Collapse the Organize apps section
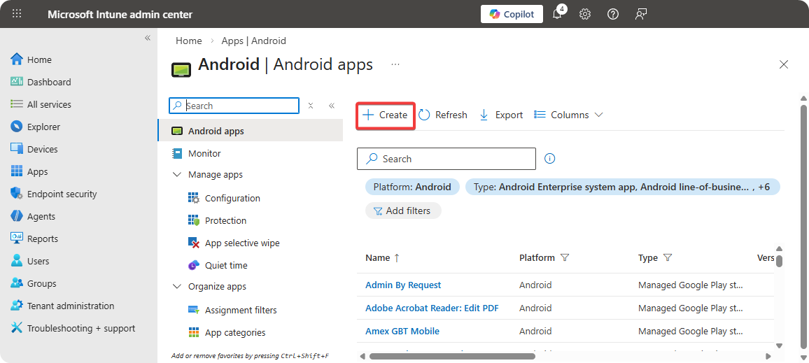 click(x=177, y=287)
